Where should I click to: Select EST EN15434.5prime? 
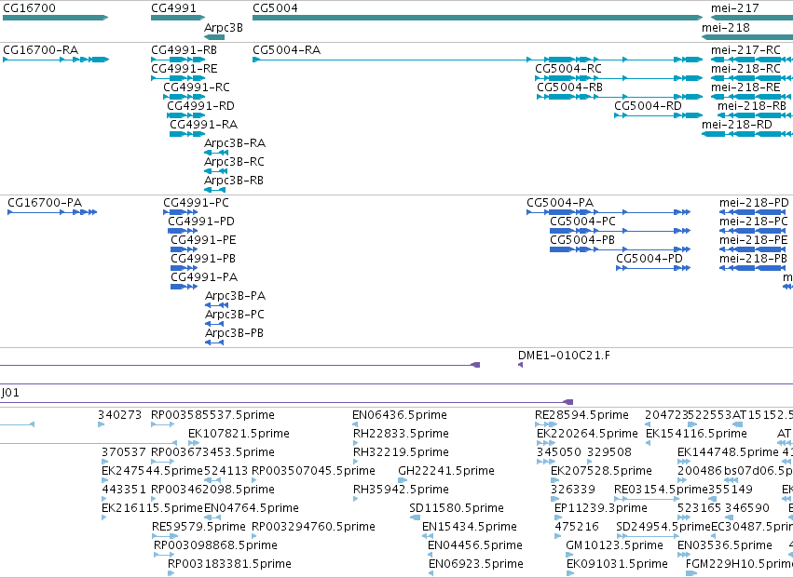428,536
